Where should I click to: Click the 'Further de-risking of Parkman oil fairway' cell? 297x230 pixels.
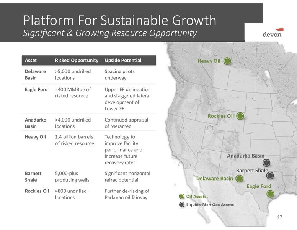(127, 194)
